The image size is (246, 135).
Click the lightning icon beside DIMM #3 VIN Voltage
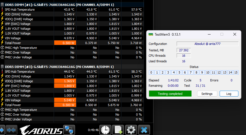click(x=2, y=100)
